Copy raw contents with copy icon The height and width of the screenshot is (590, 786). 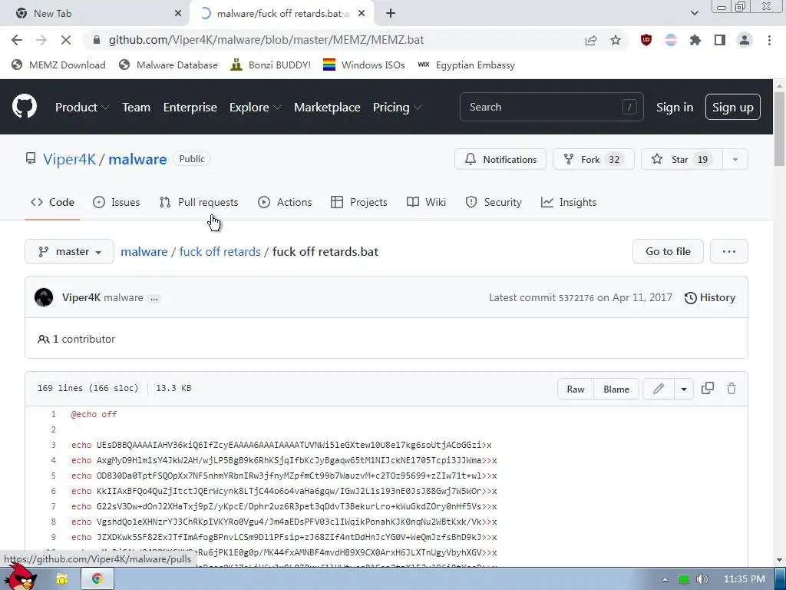pos(707,388)
